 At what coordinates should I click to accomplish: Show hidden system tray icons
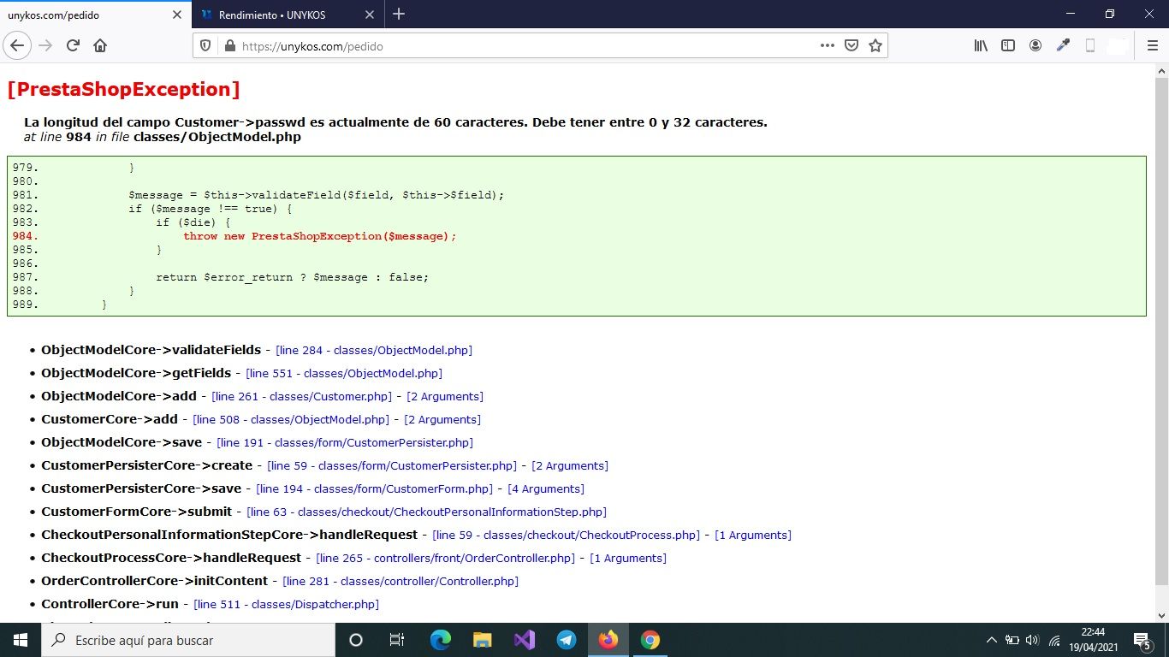(991, 640)
